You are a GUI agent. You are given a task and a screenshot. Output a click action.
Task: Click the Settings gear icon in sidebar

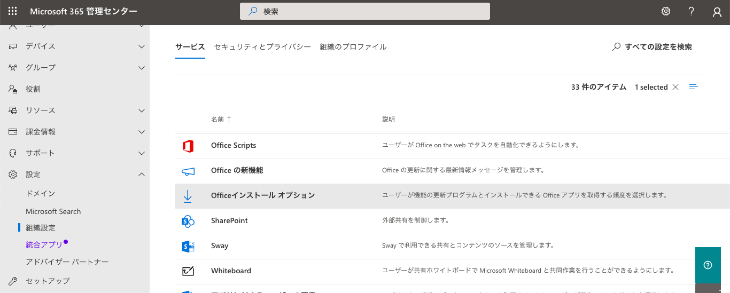[x=13, y=175]
